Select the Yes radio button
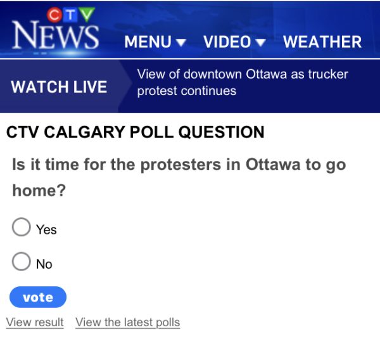This screenshot has width=380, height=344. click(x=22, y=227)
